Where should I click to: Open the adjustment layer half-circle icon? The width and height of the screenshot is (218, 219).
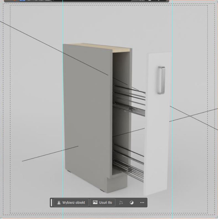(x=132, y=202)
